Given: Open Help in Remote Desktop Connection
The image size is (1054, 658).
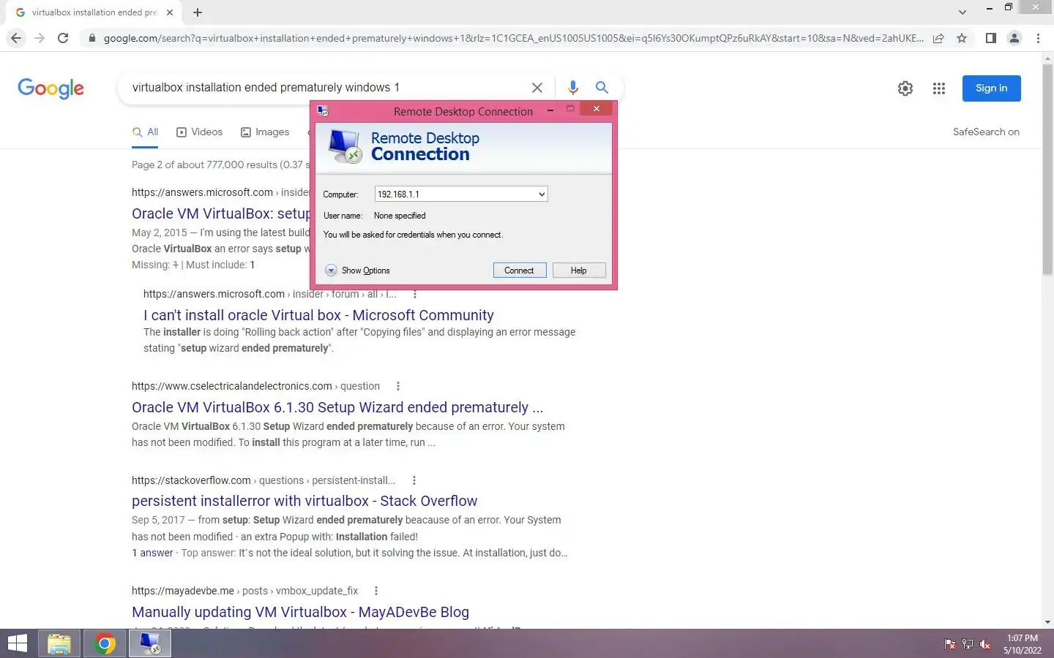Looking at the screenshot, I should click(x=578, y=271).
